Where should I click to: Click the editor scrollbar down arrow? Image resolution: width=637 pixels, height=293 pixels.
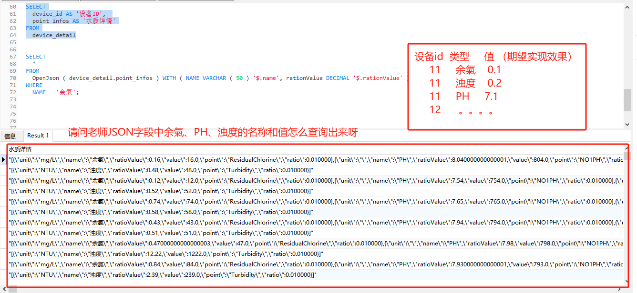tap(627, 124)
